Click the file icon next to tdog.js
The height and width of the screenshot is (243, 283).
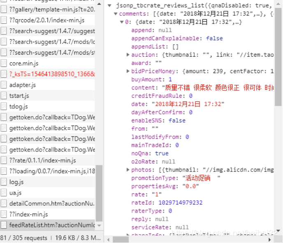(4, 106)
